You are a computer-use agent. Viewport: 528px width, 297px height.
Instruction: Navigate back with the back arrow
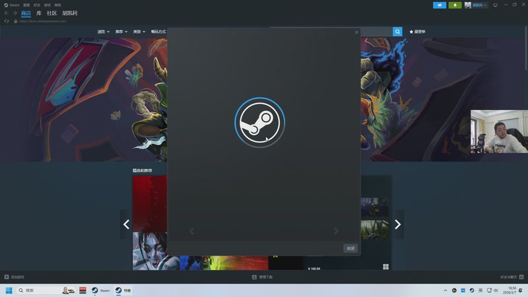(x=7, y=13)
